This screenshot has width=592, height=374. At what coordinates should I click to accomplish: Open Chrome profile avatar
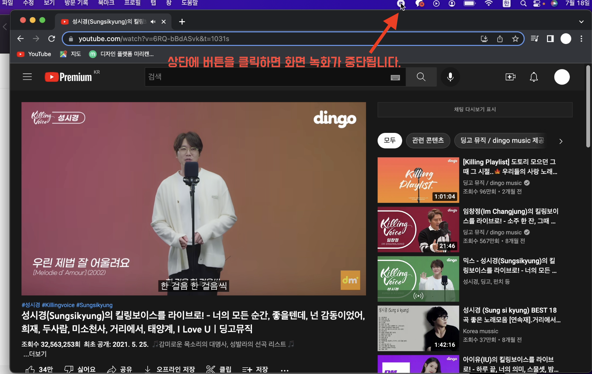pyautogui.click(x=566, y=39)
